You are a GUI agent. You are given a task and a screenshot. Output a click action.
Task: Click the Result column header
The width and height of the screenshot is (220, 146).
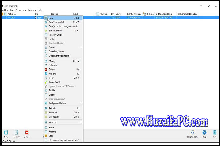(83, 14)
